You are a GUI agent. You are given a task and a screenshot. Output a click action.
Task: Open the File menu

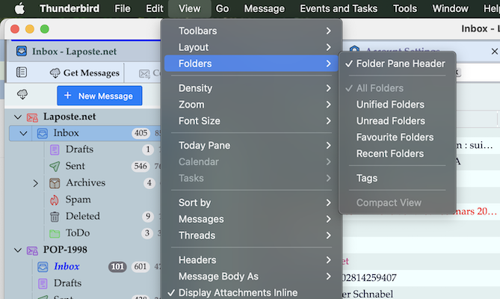coord(123,9)
